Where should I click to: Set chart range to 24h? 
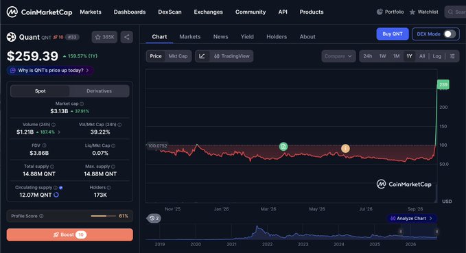(368, 56)
